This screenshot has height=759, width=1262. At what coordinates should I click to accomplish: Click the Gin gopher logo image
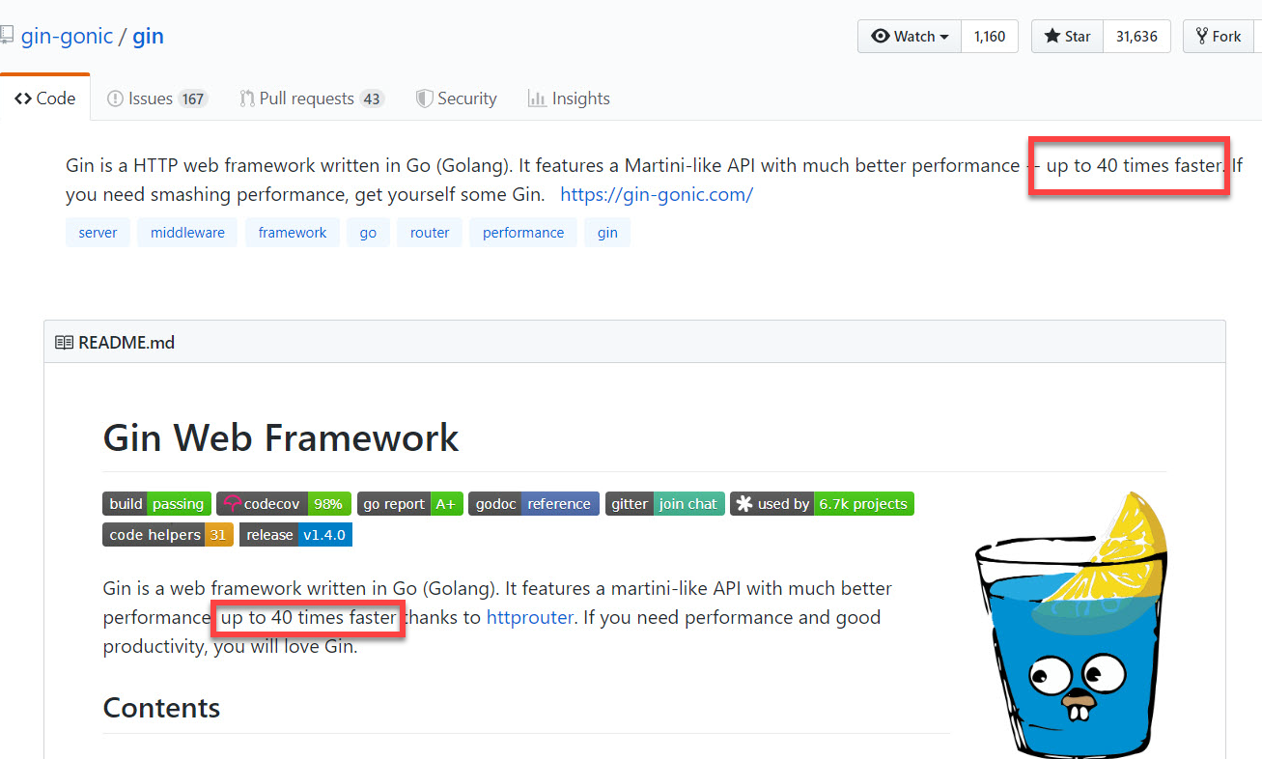pos(1073,625)
